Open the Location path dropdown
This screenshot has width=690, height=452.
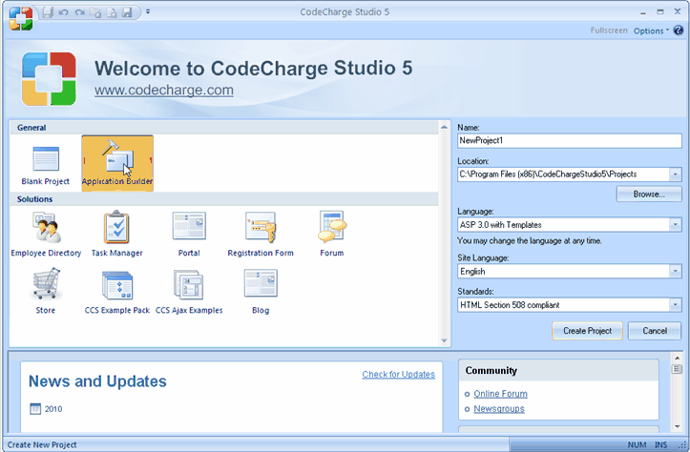[x=675, y=175]
